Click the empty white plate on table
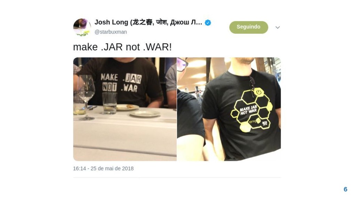356x200 pixels. click(145, 114)
